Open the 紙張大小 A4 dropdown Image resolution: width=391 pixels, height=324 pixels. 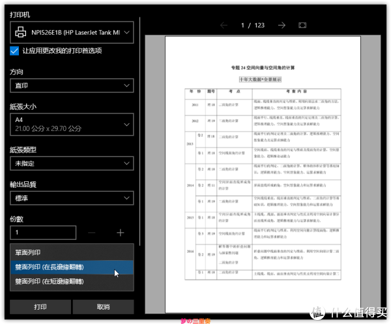[72, 123]
